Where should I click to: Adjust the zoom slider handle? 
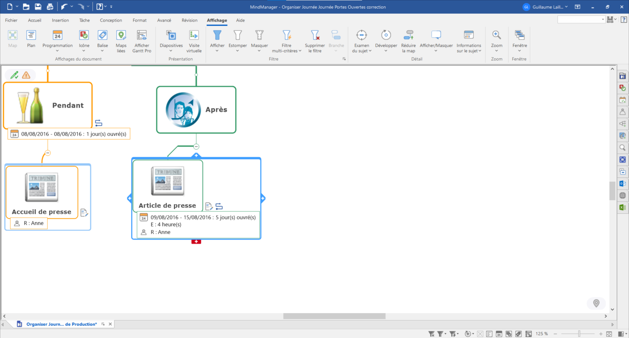point(579,334)
